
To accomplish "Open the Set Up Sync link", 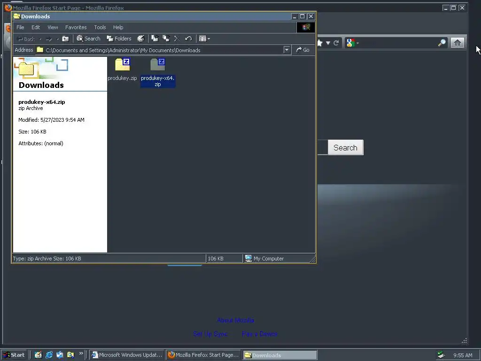I will click(x=210, y=334).
